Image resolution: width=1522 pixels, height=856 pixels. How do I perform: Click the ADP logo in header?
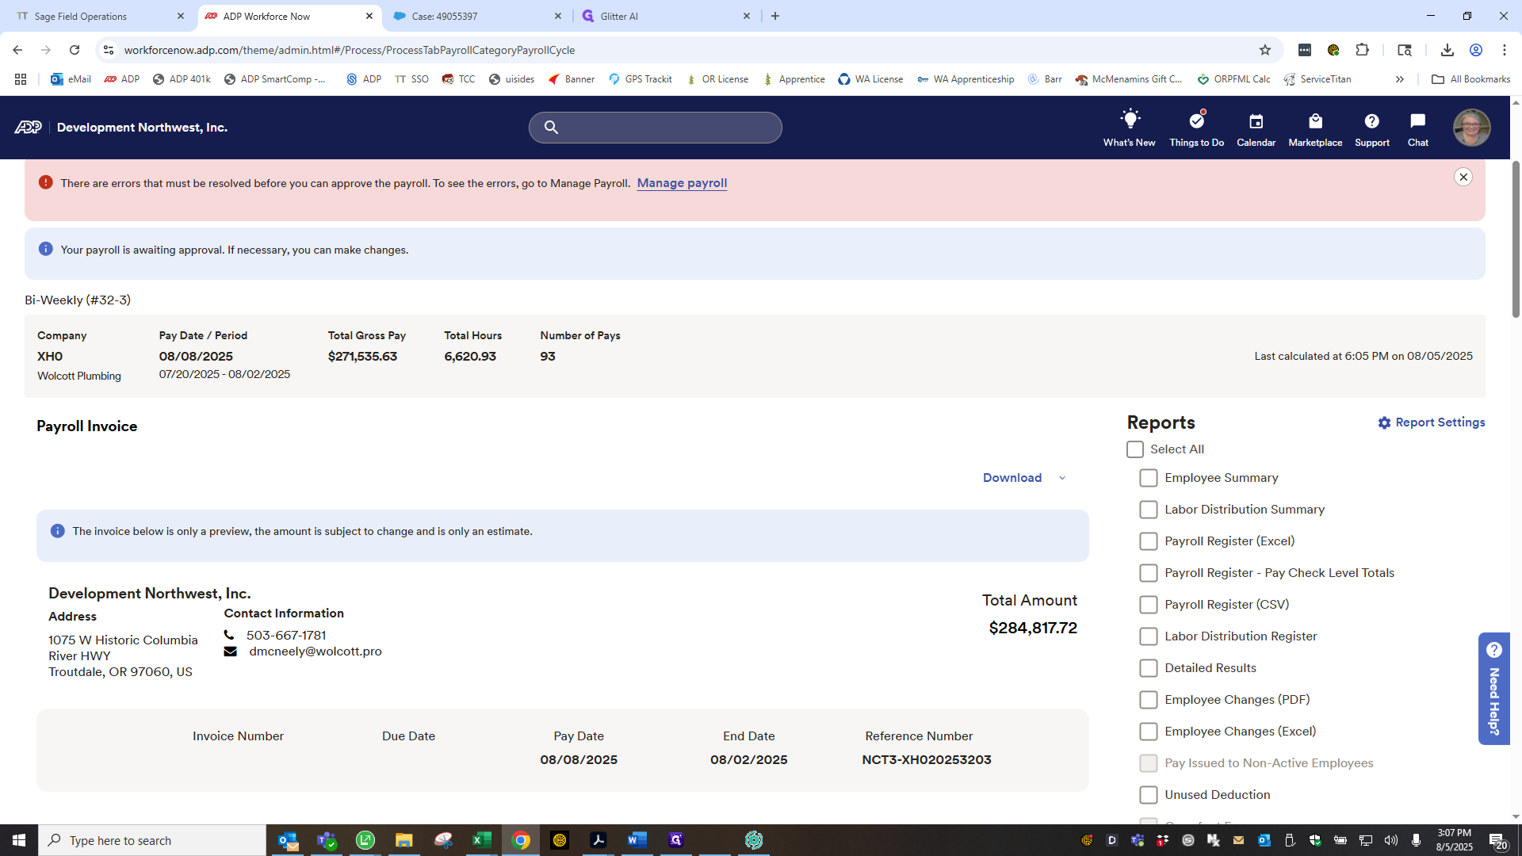point(28,128)
